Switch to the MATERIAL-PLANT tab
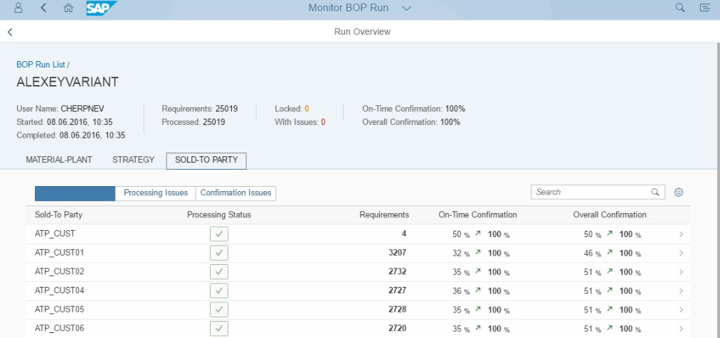 tap(59, 160)
